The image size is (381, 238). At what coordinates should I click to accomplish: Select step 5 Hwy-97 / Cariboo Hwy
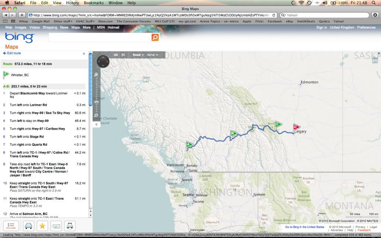pos(44,129)
